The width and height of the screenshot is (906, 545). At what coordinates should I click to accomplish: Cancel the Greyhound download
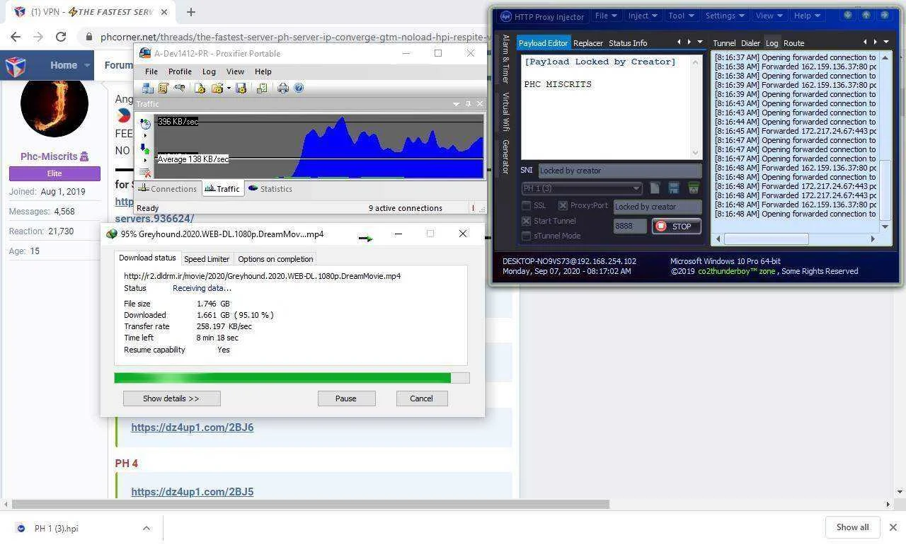pos(421,398)
